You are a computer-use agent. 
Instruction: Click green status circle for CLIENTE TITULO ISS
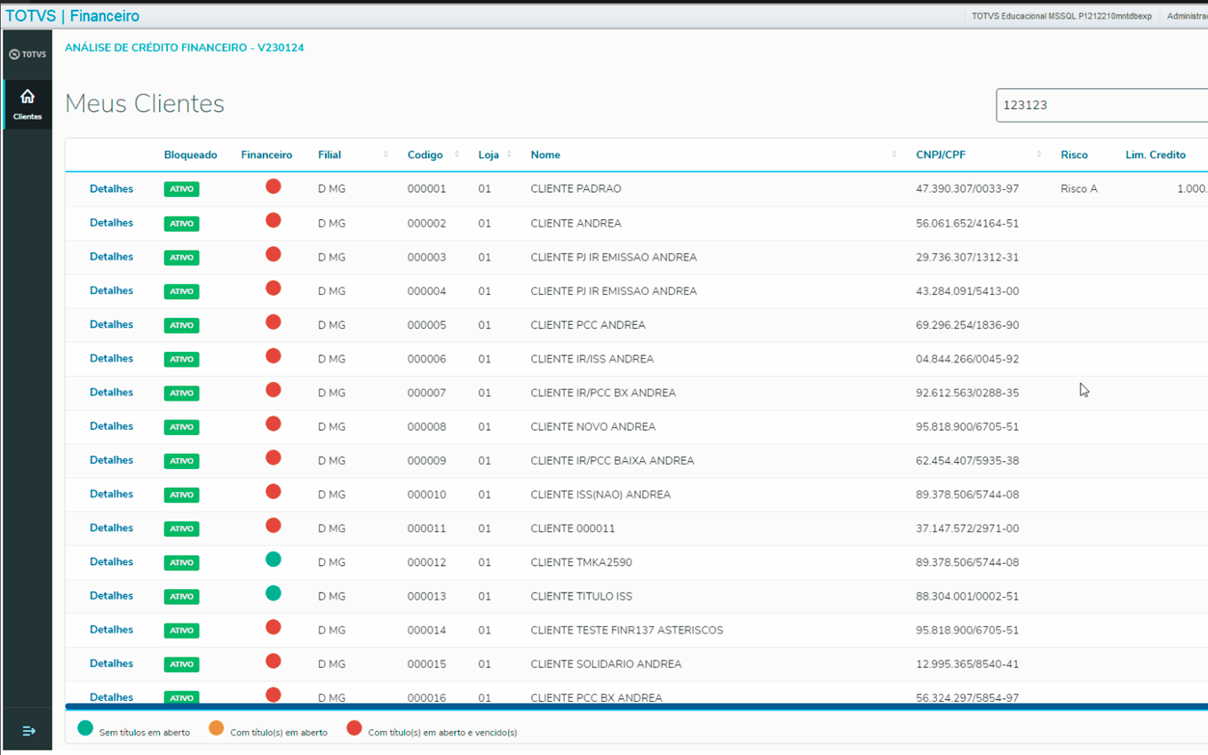tap(274, 593)
